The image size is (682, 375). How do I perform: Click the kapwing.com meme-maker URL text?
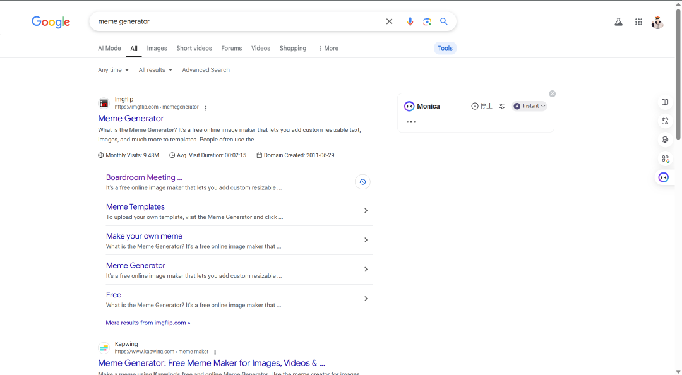(162, 352)
